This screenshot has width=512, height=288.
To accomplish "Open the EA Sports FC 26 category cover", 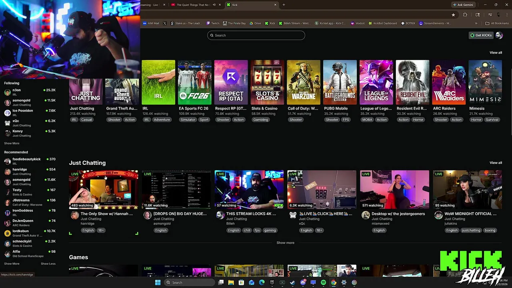I will (x=195, y=82).
